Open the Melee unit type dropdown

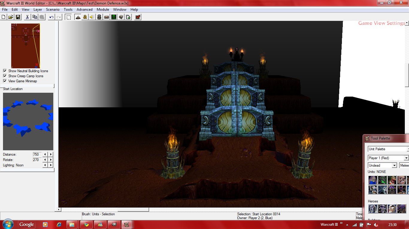coord(404,165)
